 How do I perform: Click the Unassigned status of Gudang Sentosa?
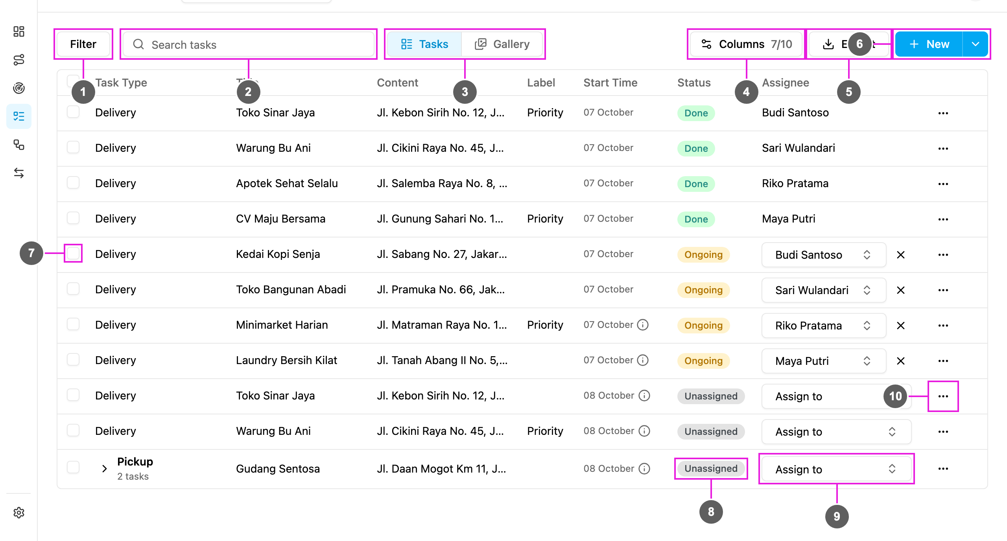[x=711, y=469]
